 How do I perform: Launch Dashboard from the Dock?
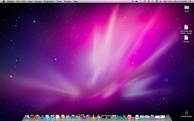[x=32, y=117]
